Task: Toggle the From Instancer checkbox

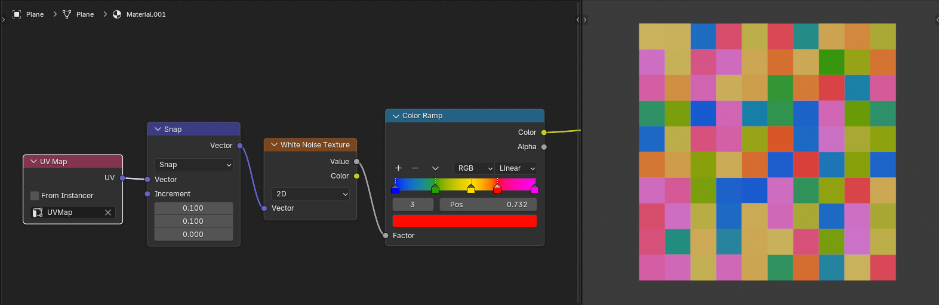Action: [x=35, y=196]
